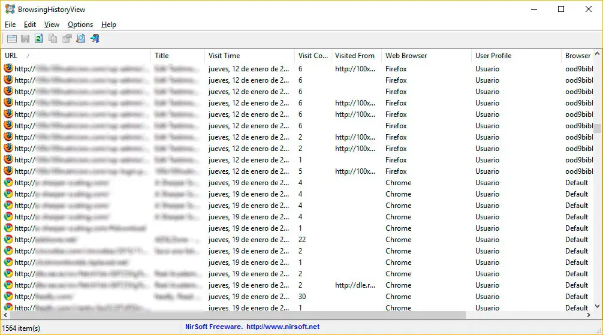Refresh the history list using toolbar icon
Viewport: 603px width, 335px height.
pos(39,38)
